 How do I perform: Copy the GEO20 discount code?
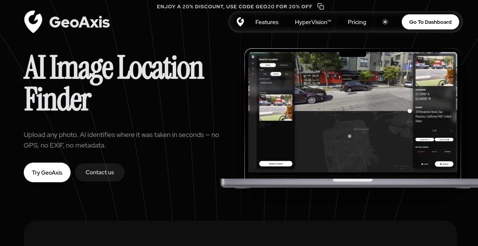(321, 6)
